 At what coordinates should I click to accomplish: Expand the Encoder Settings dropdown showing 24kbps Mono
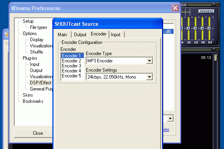coord(119,77)
